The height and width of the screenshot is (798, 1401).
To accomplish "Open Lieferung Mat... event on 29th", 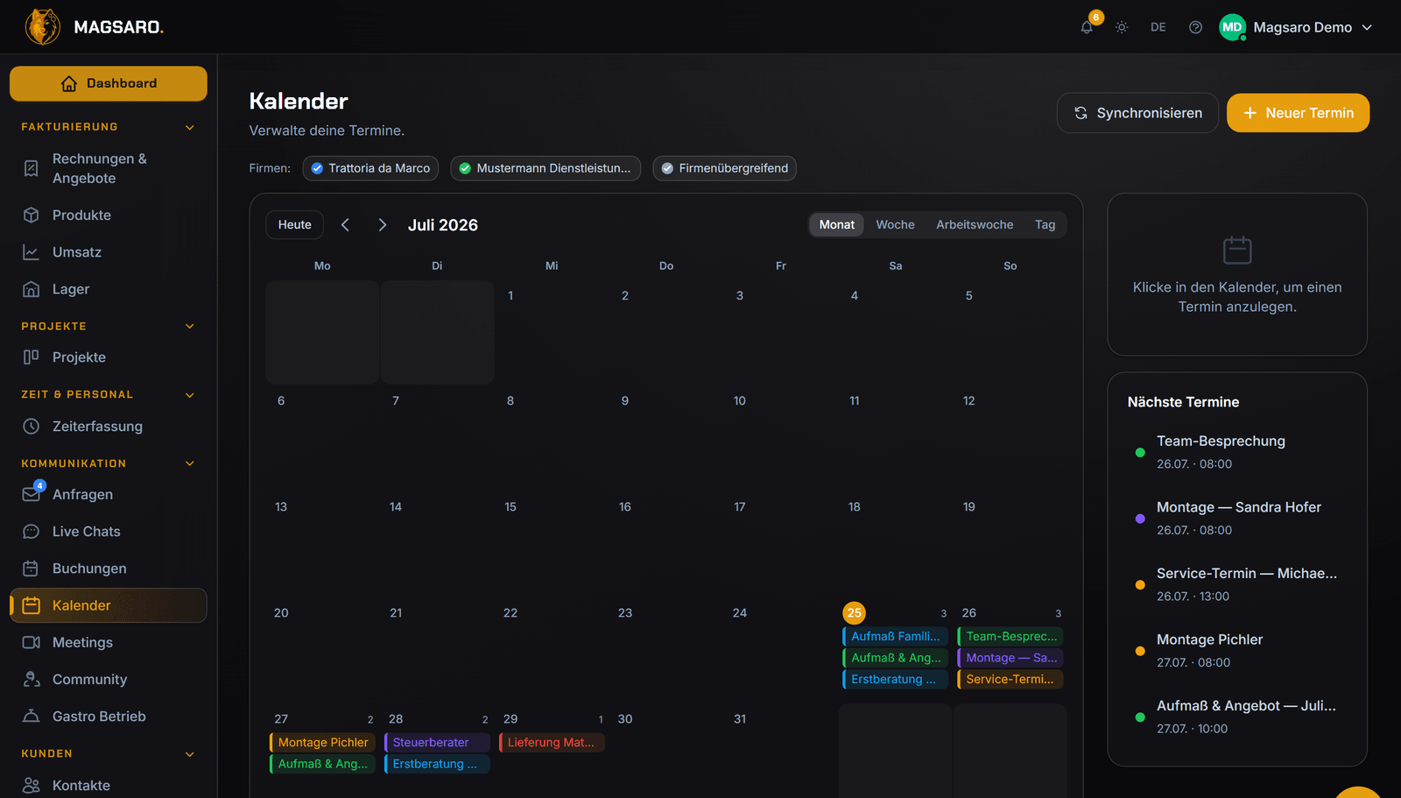I will point(552,743).
